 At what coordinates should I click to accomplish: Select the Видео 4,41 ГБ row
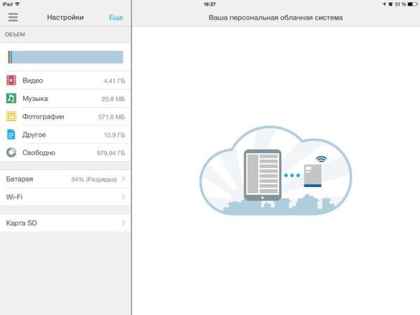point(66,80)
